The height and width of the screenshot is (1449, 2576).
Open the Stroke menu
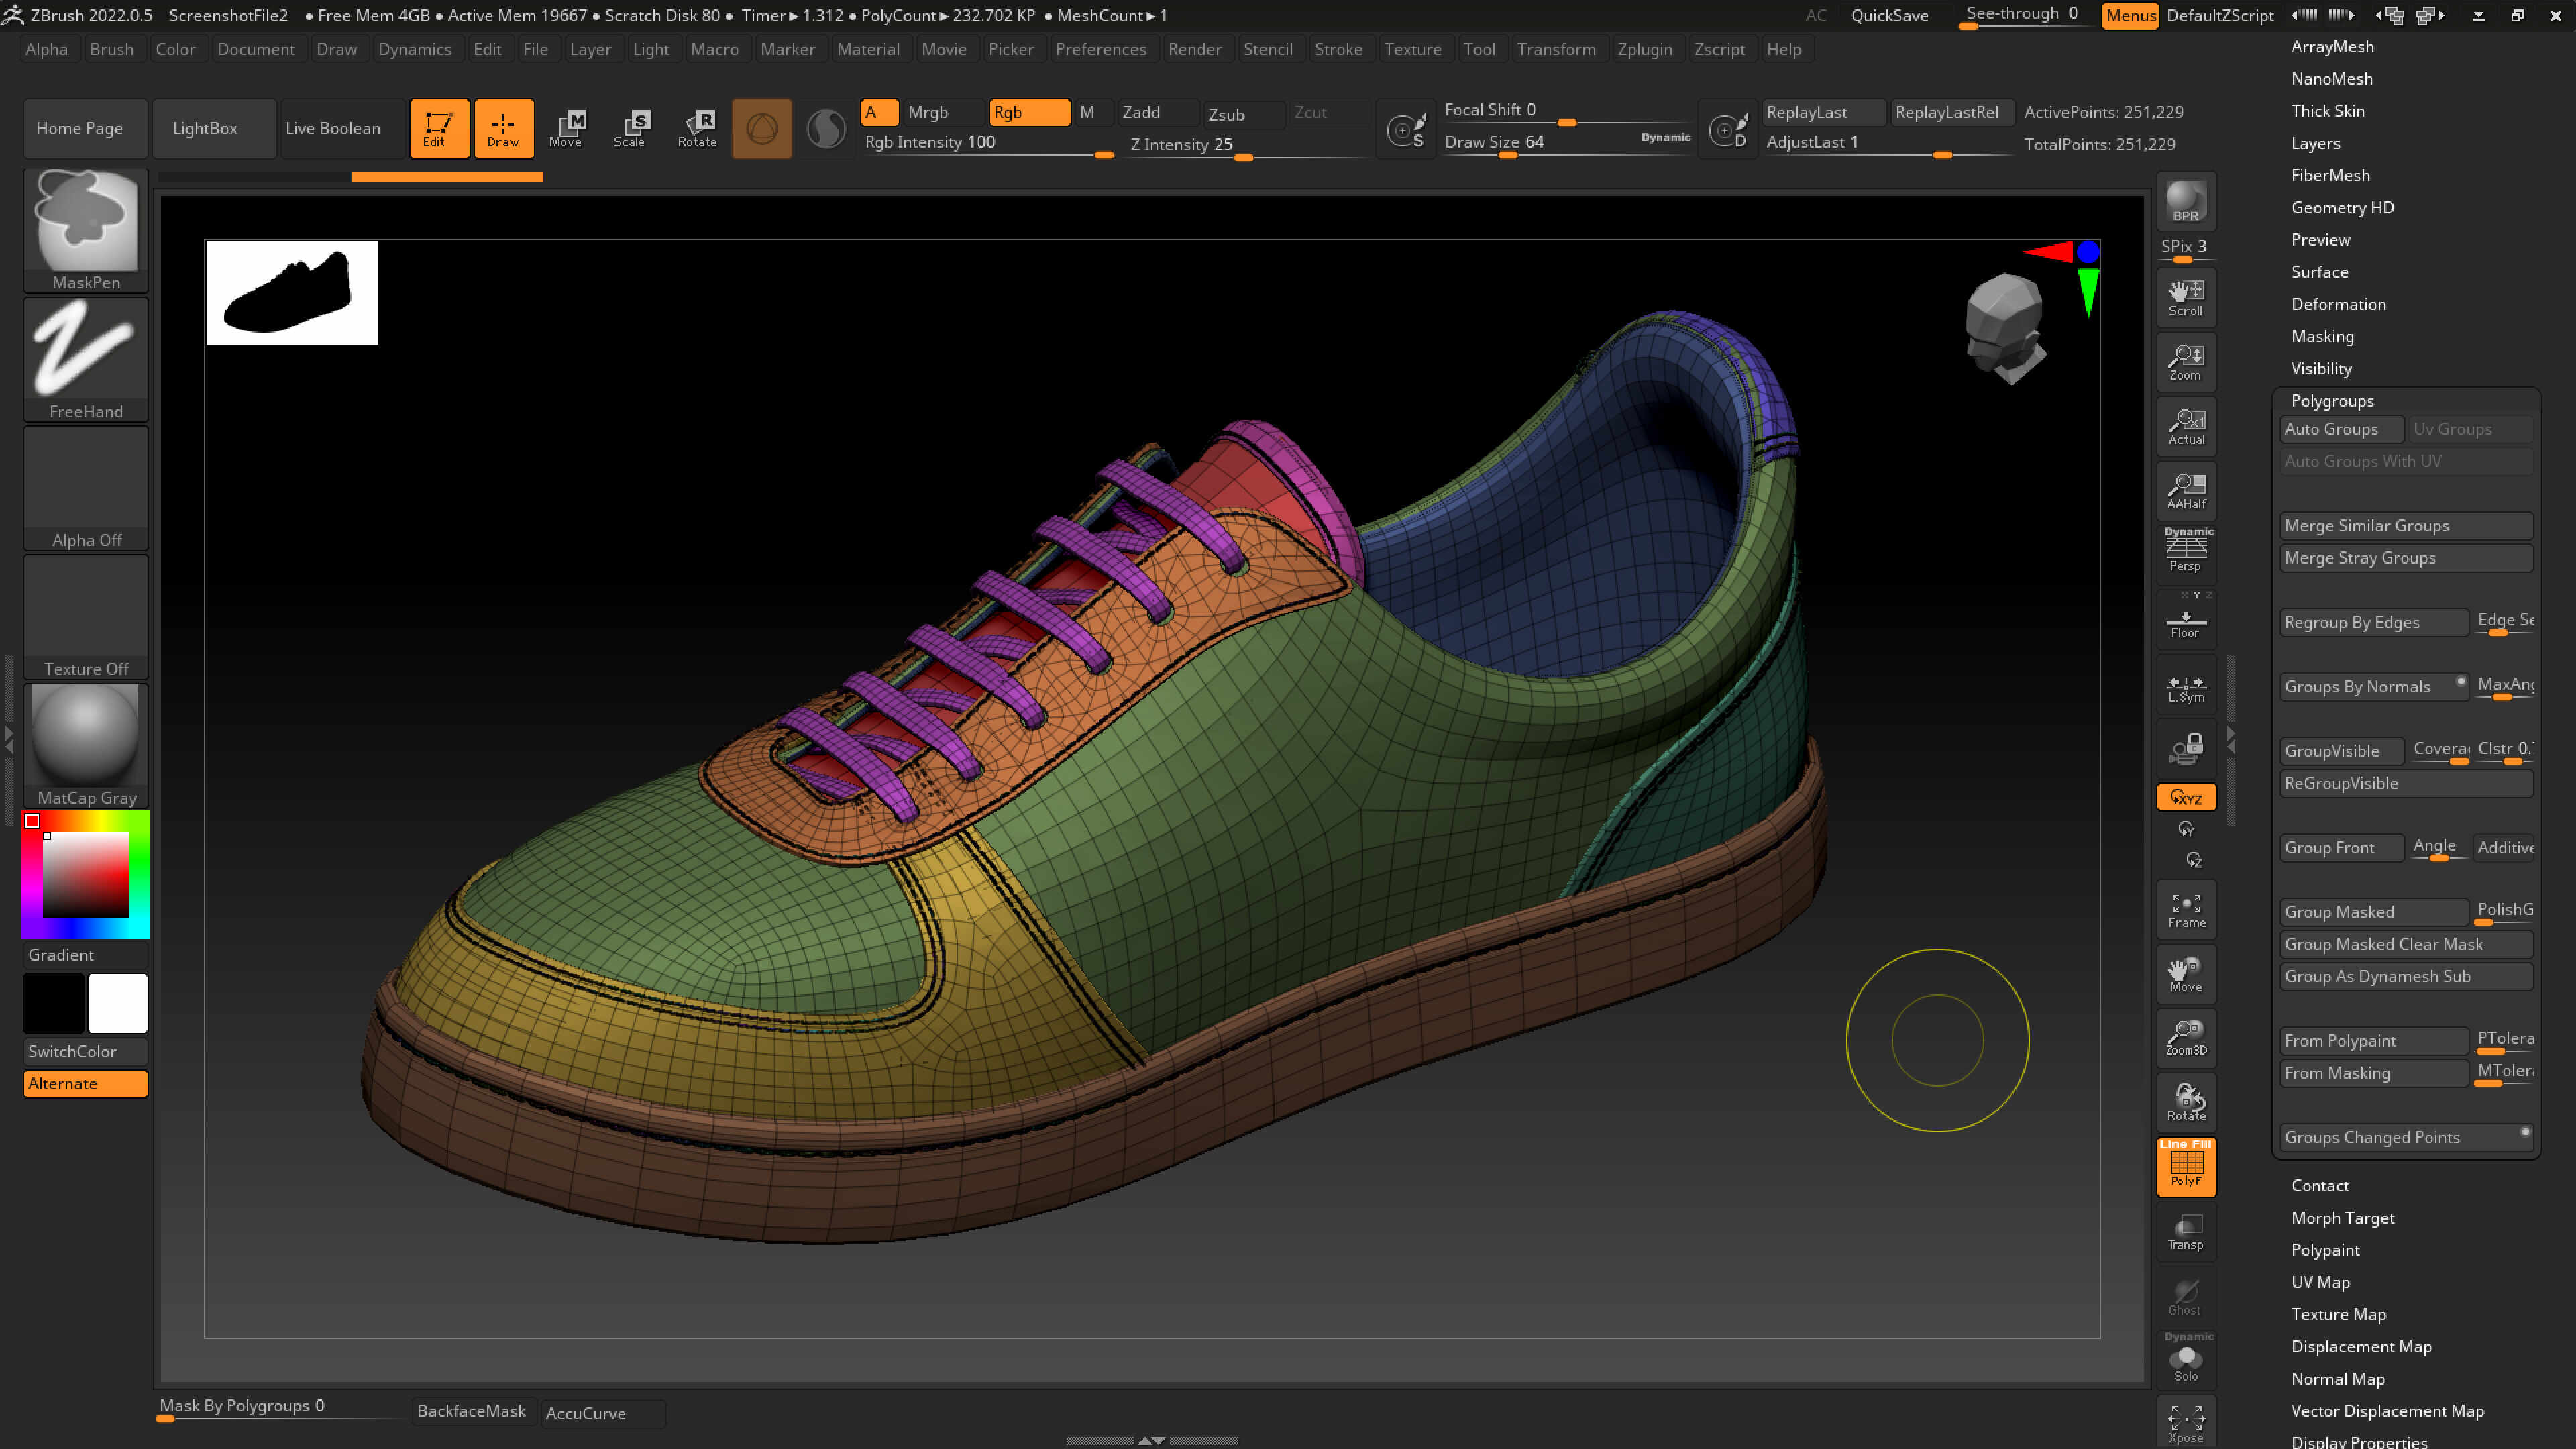pos(1338,49)
